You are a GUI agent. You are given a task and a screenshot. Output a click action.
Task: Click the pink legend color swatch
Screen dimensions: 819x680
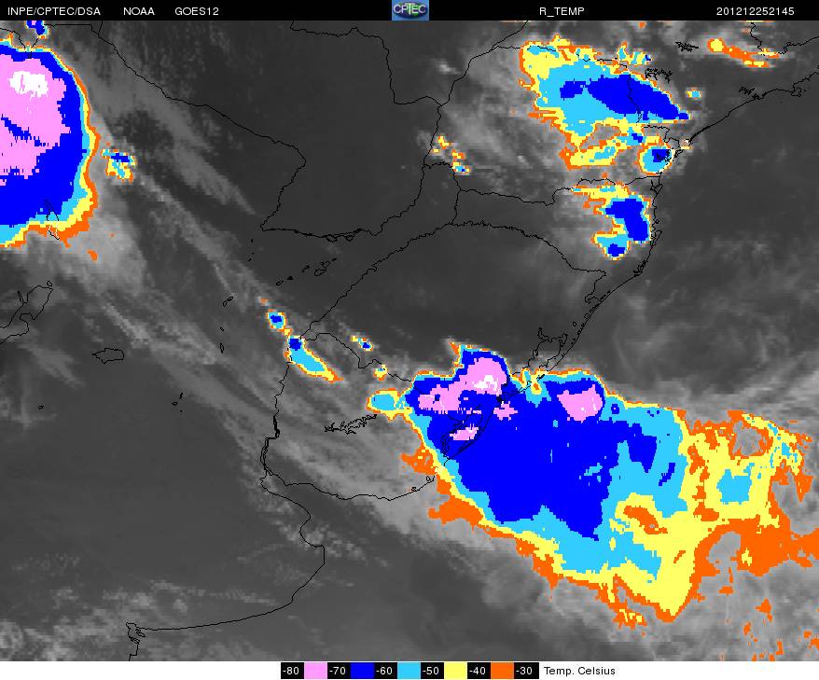315,671
